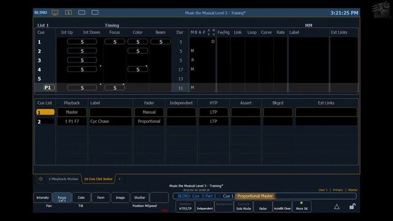This screenshot has width=393, height=221.
Task: Click the 1 P1 F7 playback cell
Action: point(72,122)
